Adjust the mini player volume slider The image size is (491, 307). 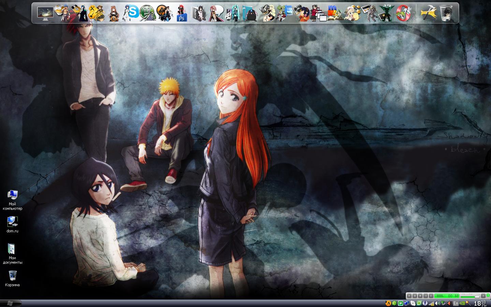pos(470,297)
